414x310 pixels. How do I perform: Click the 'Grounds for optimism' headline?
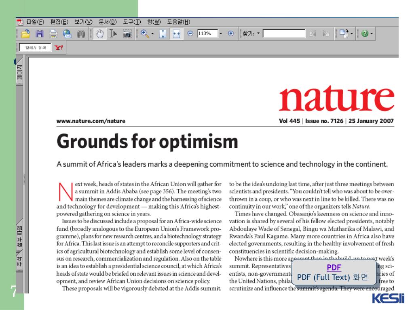coord(147,141)
